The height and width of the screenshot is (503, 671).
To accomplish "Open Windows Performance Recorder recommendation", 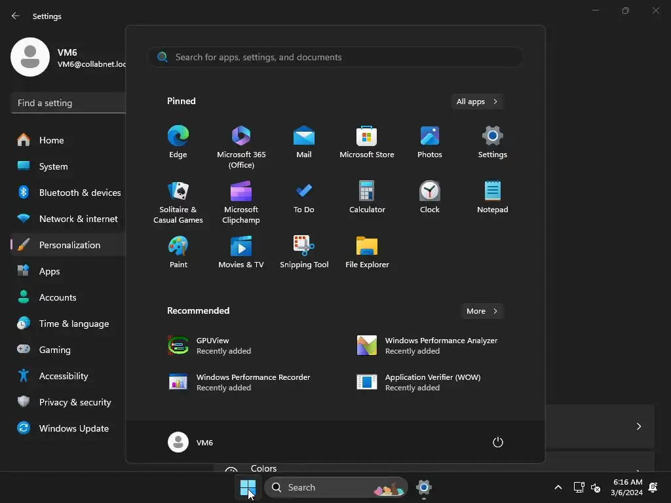I will coord(240,382).
